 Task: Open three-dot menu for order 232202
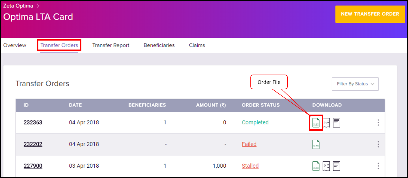[378, 145]
